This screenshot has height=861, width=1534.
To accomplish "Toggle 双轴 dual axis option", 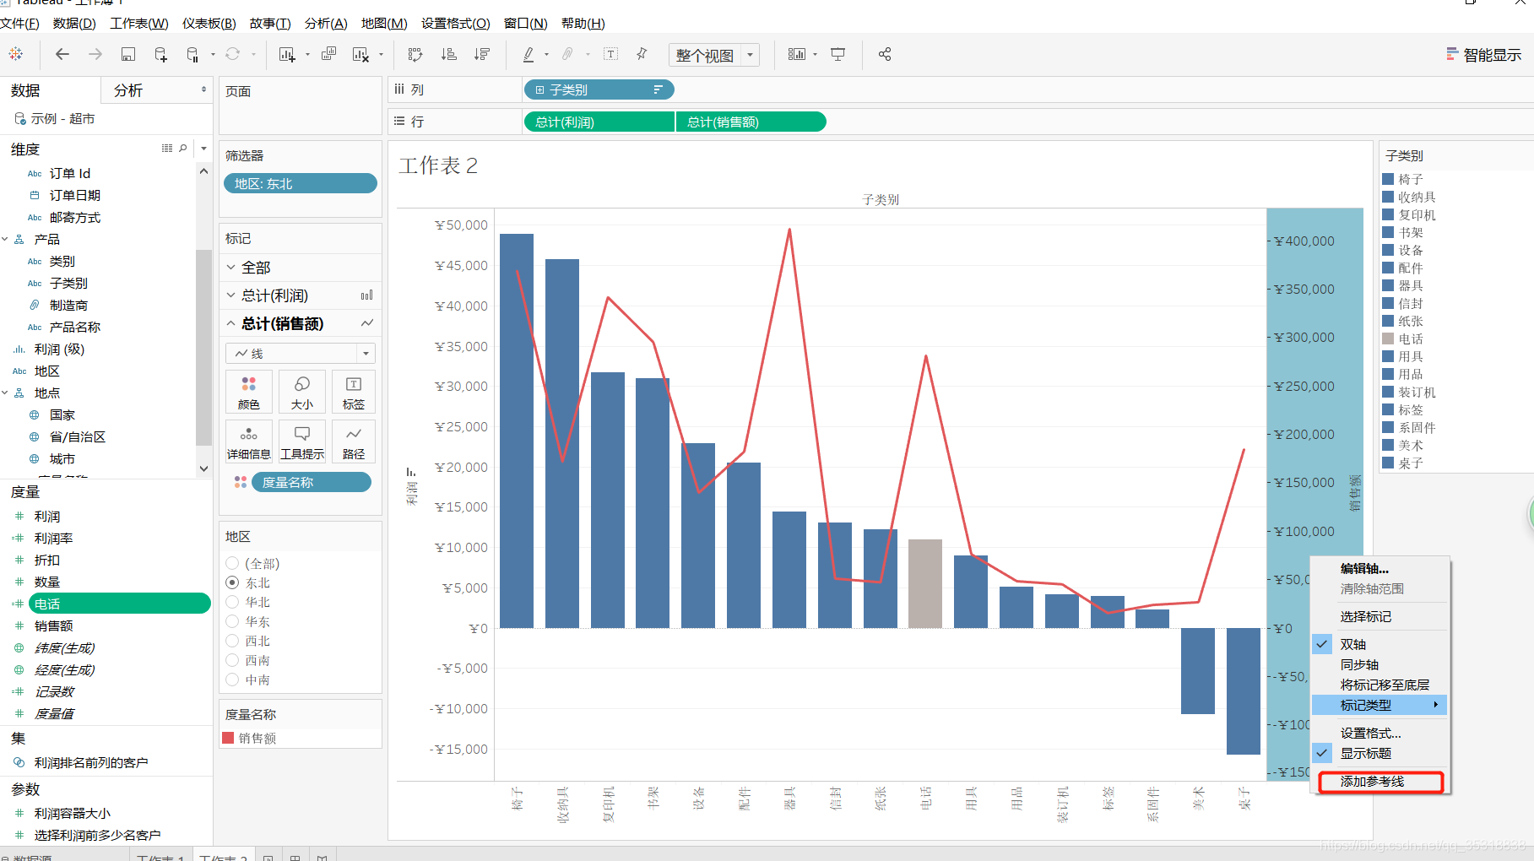I will tap(1380, 644).
